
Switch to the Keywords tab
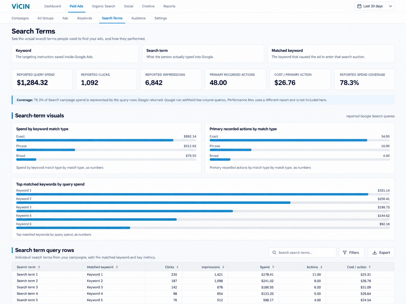click(x=85, y=18)
